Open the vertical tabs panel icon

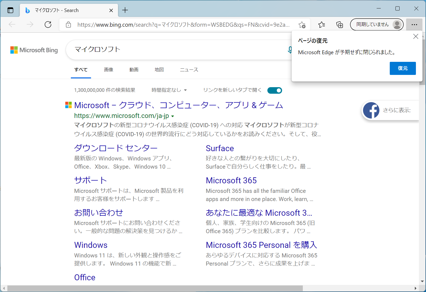[x=10, y=10]
